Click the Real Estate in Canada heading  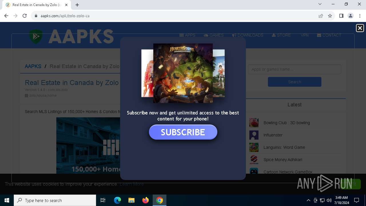pos(72,83)
